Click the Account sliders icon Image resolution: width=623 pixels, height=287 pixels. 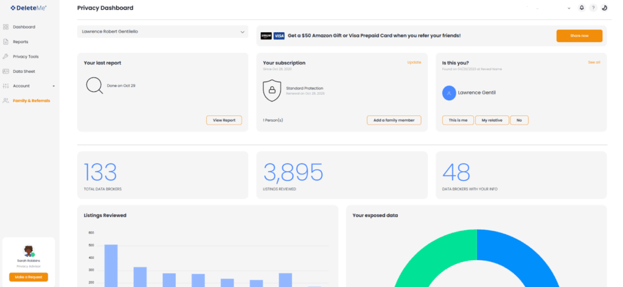(5, 86)
